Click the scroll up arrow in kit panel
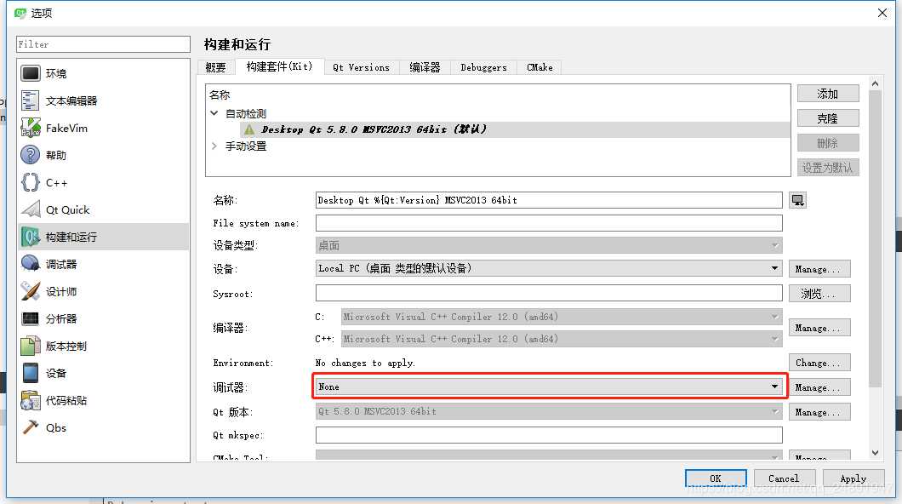This screenshot has height=504, width=902. click(x=875, y=84)
